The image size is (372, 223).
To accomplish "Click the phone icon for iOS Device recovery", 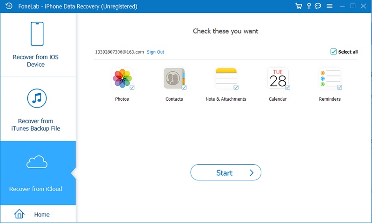I will [37, 33].
